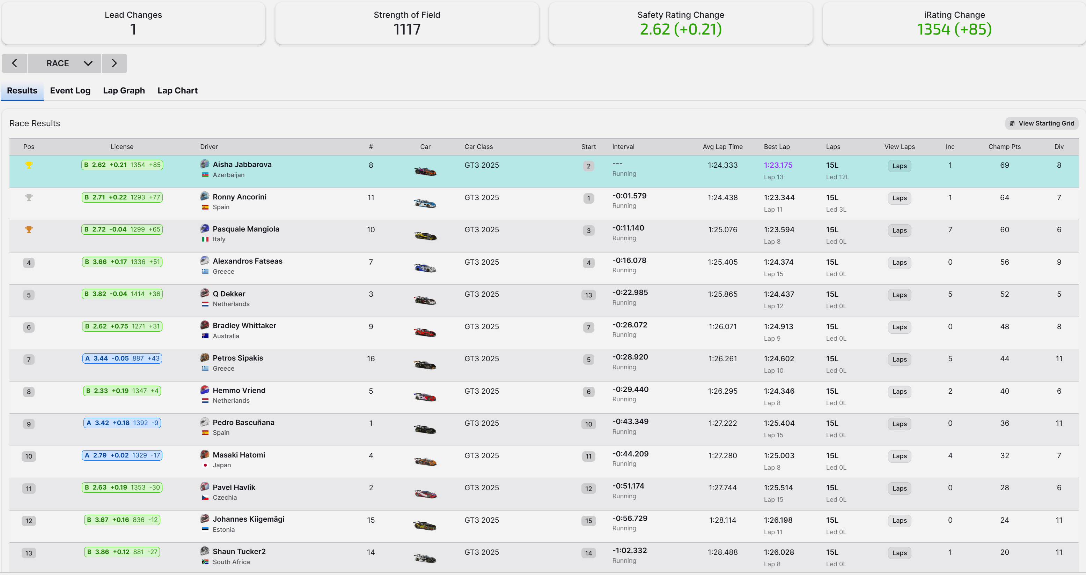This screenshot has height=575, width=1086.
Task: Click Q Dekker's helmet icon
Action: [205, 293]
